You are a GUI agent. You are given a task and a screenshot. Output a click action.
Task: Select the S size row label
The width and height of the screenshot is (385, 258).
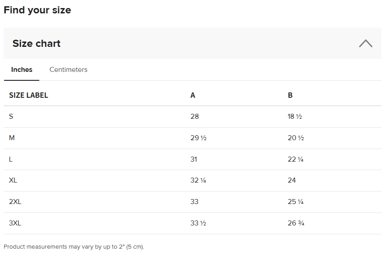click(11, 117)
